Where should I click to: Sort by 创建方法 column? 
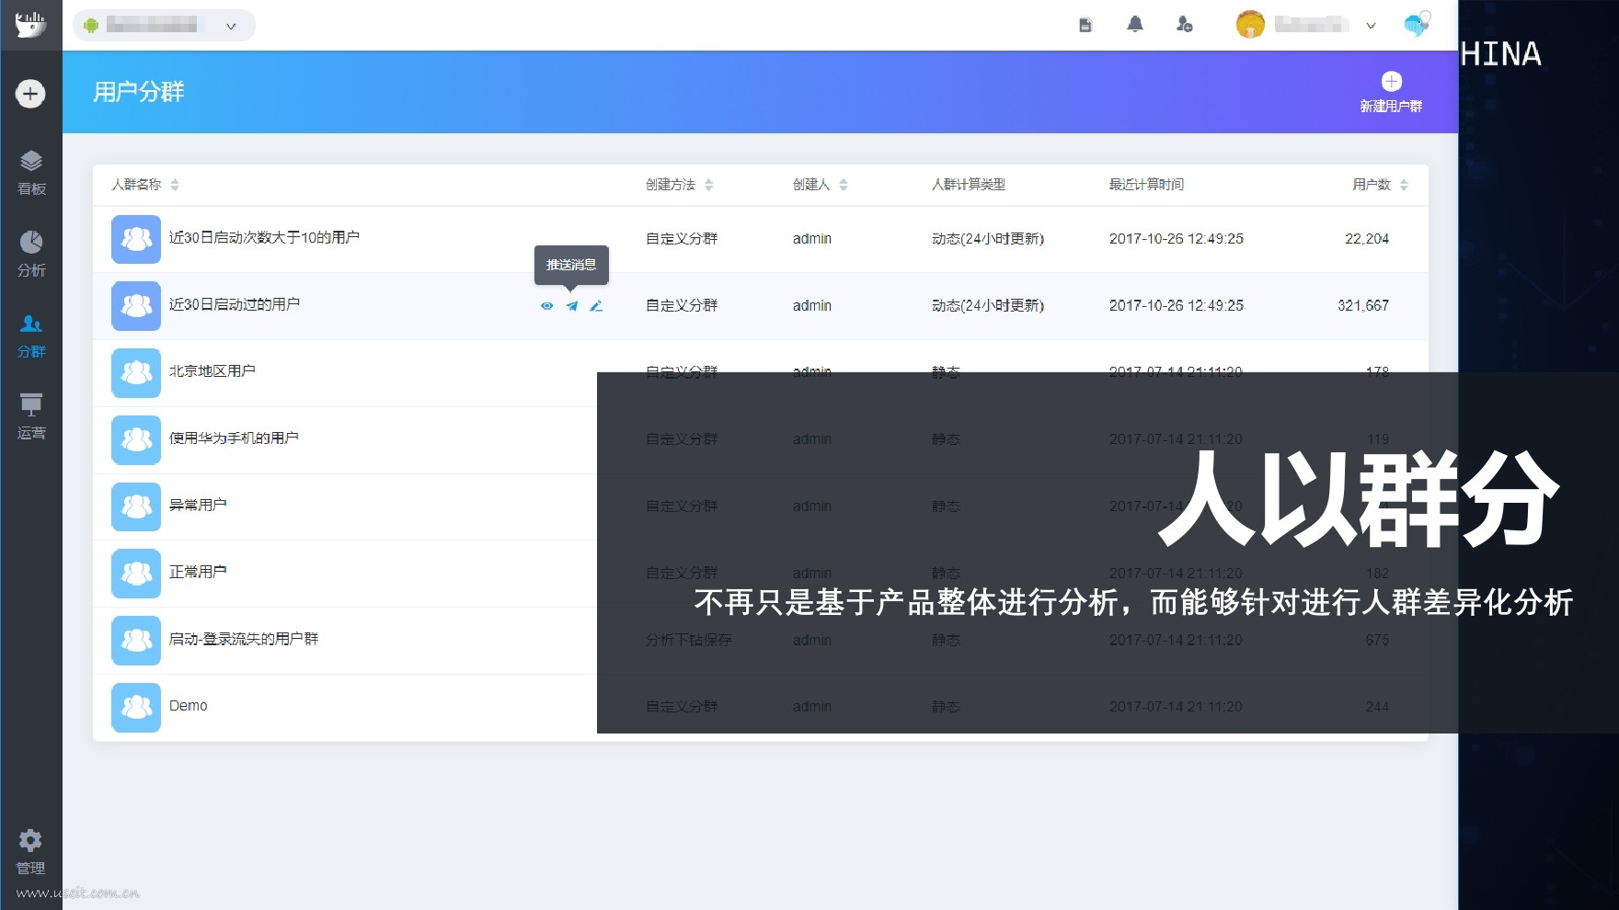(708, 185)
